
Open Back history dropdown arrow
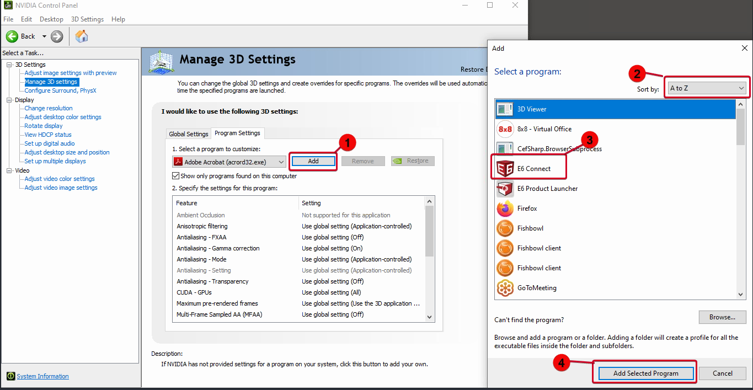pyautogui.click(x=44, y=36)
